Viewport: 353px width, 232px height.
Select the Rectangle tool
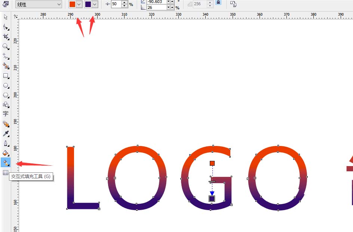(5, 76)
